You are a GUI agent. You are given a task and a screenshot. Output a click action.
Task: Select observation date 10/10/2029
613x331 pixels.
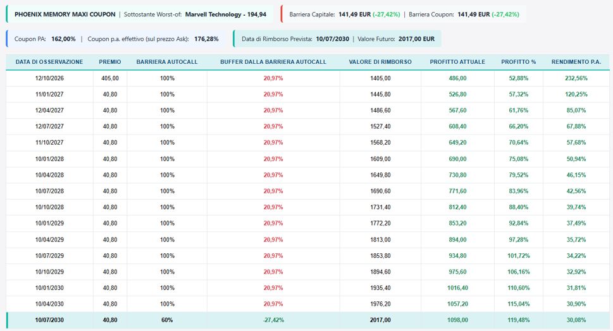49,272
